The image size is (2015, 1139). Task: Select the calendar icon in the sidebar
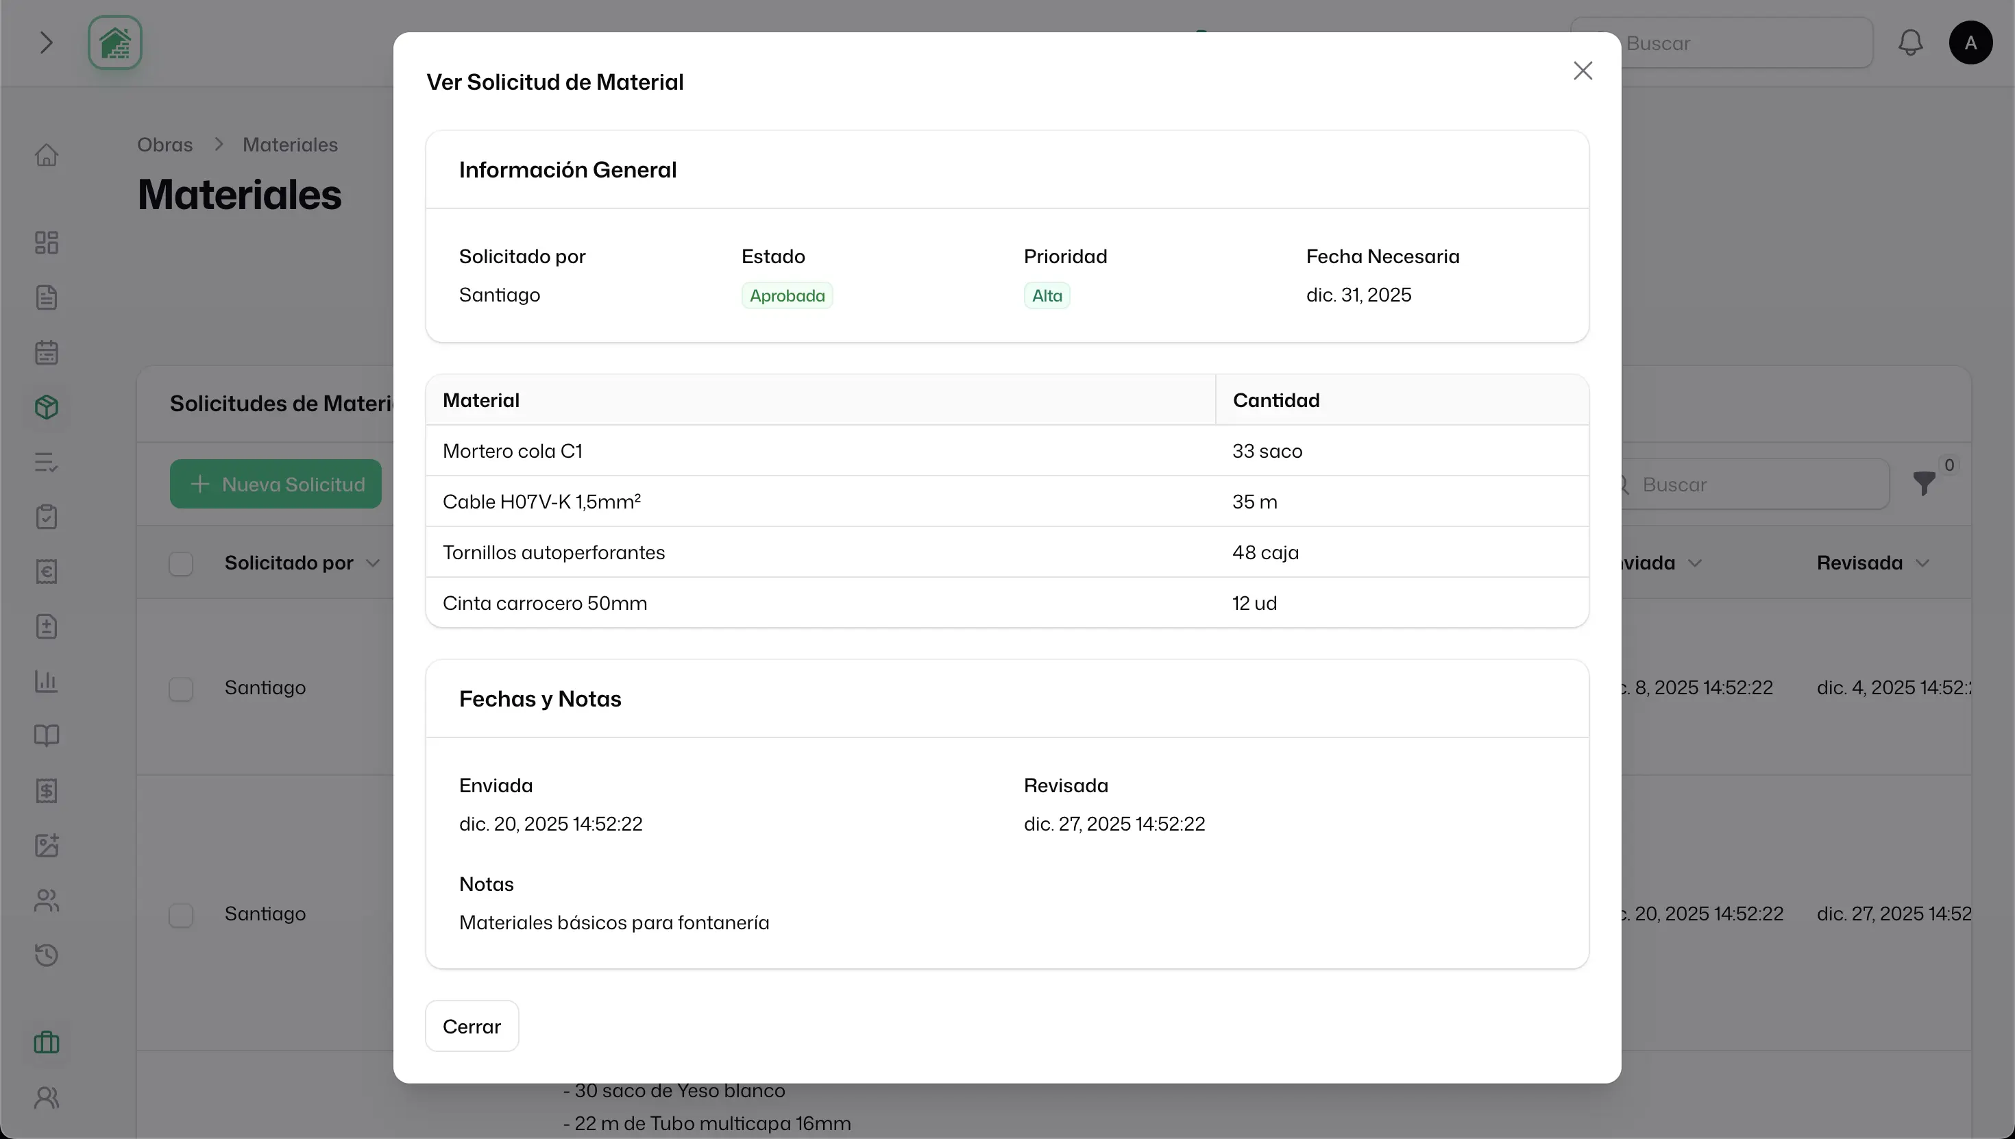[x=46, y=352]
